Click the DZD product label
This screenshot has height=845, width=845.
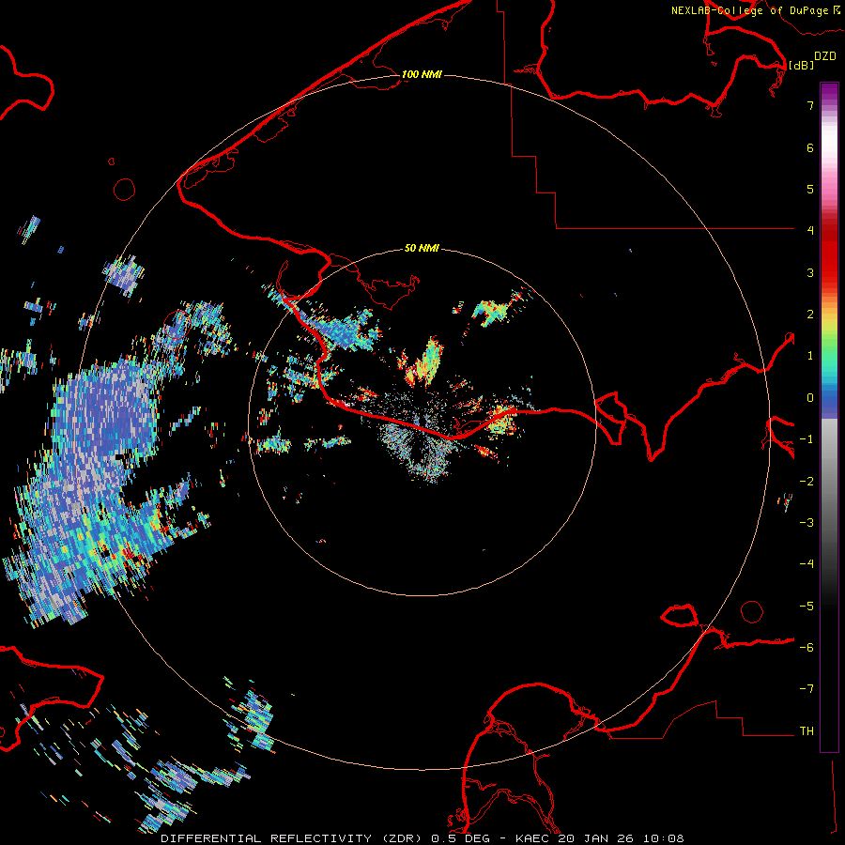coord(825,56)
